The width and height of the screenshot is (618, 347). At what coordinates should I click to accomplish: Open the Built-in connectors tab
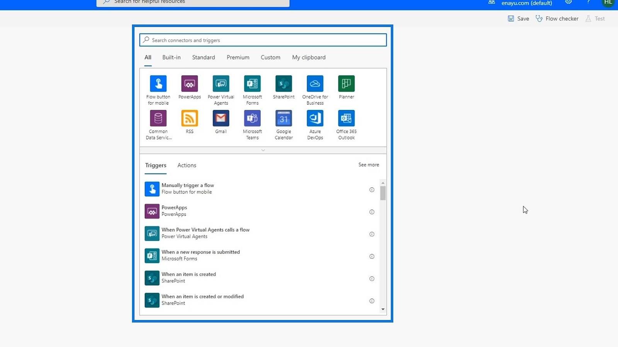(171, 57)
